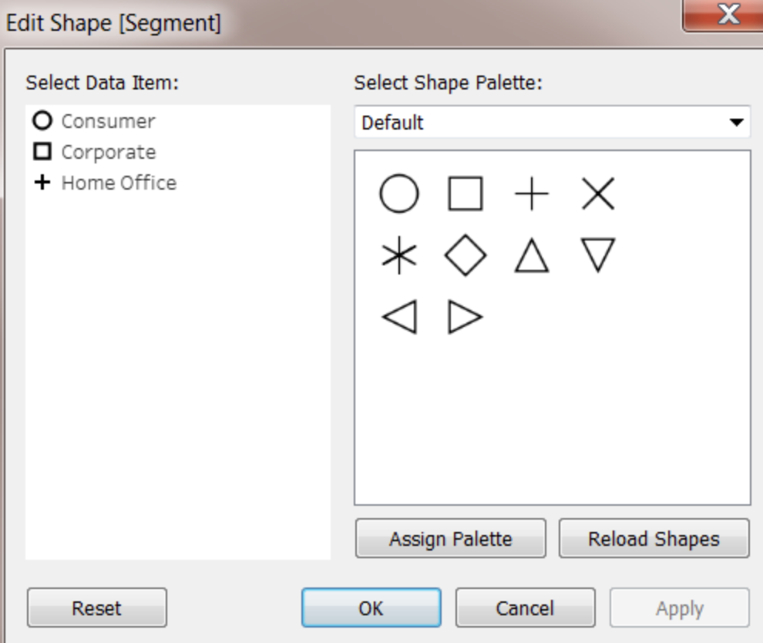Click the Reset button

pyautogui.click(x=97, y=608)
